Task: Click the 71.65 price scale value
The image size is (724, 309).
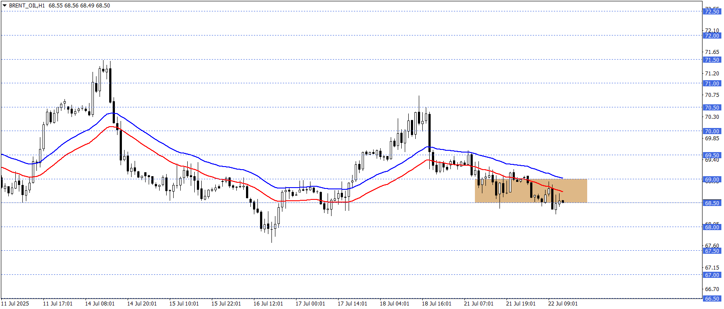Action: coord(712,52)
